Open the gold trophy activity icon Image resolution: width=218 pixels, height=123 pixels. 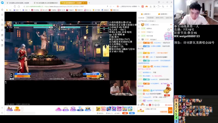(x=17, y=109)
